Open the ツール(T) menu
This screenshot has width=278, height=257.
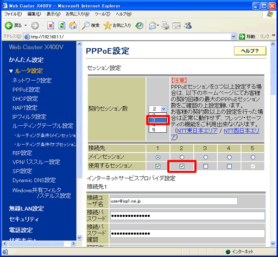tap(103, 14)
